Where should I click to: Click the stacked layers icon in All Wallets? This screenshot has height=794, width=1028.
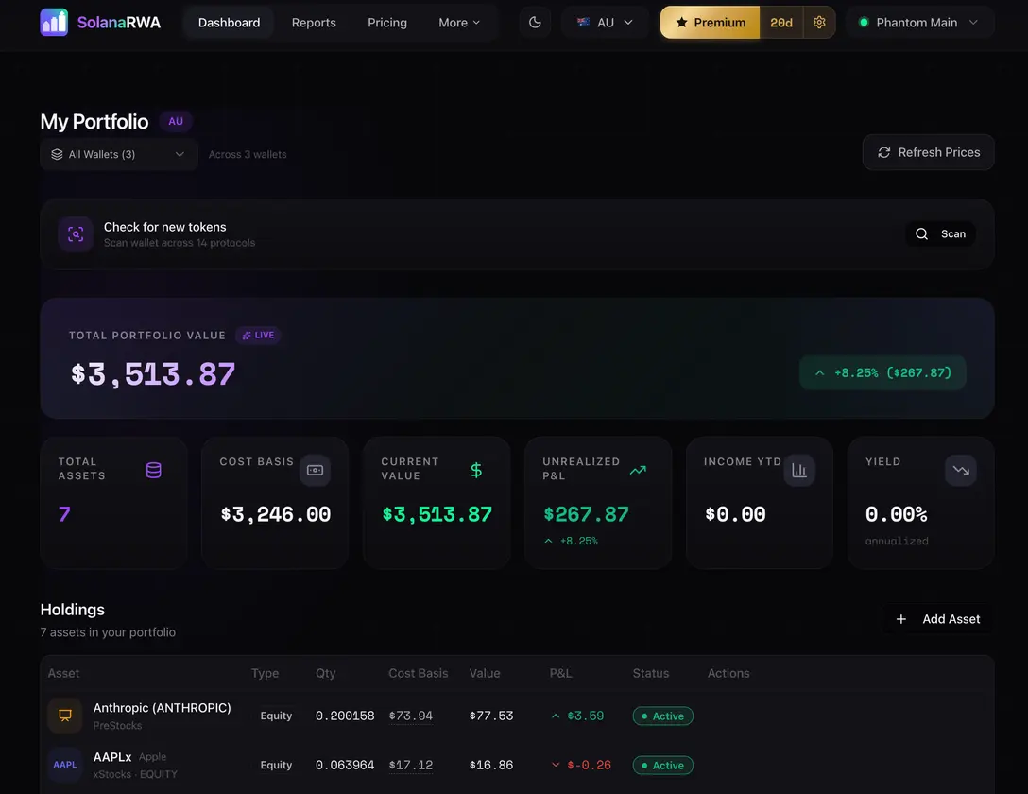[x=57, y=154]
